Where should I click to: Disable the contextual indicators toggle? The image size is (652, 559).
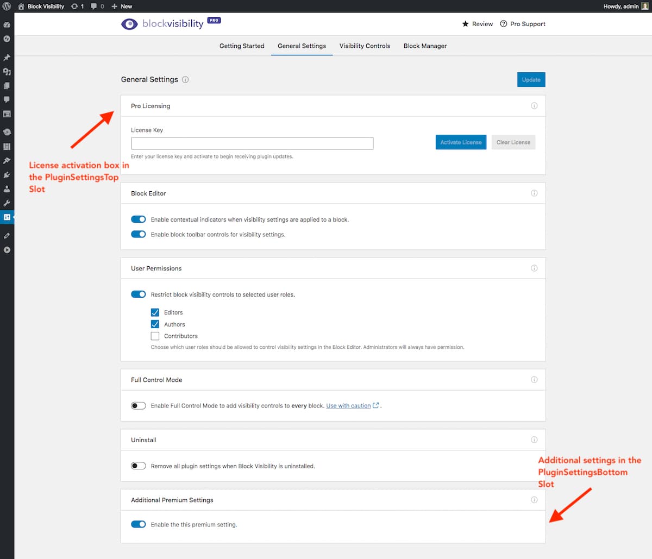(139, 219)
